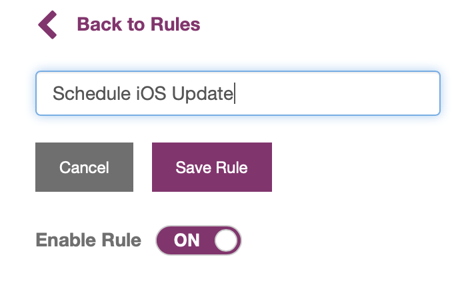The width and height of the screenshot is (468, 297).
Task: Place cursor in Schedule iOS Update text
Action: [143, 94]
